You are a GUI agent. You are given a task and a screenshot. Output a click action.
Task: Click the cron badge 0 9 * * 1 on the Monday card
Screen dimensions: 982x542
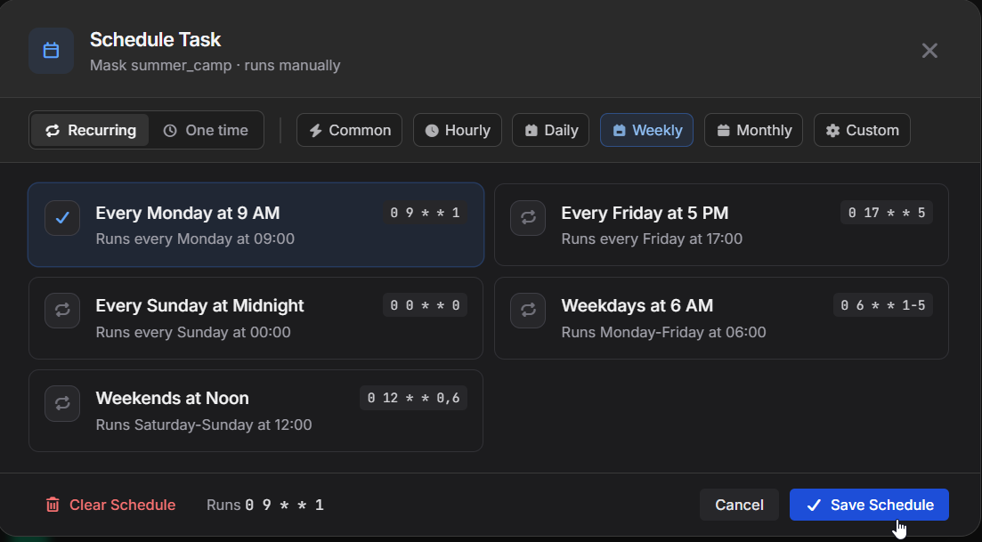[x=426, y=213]
